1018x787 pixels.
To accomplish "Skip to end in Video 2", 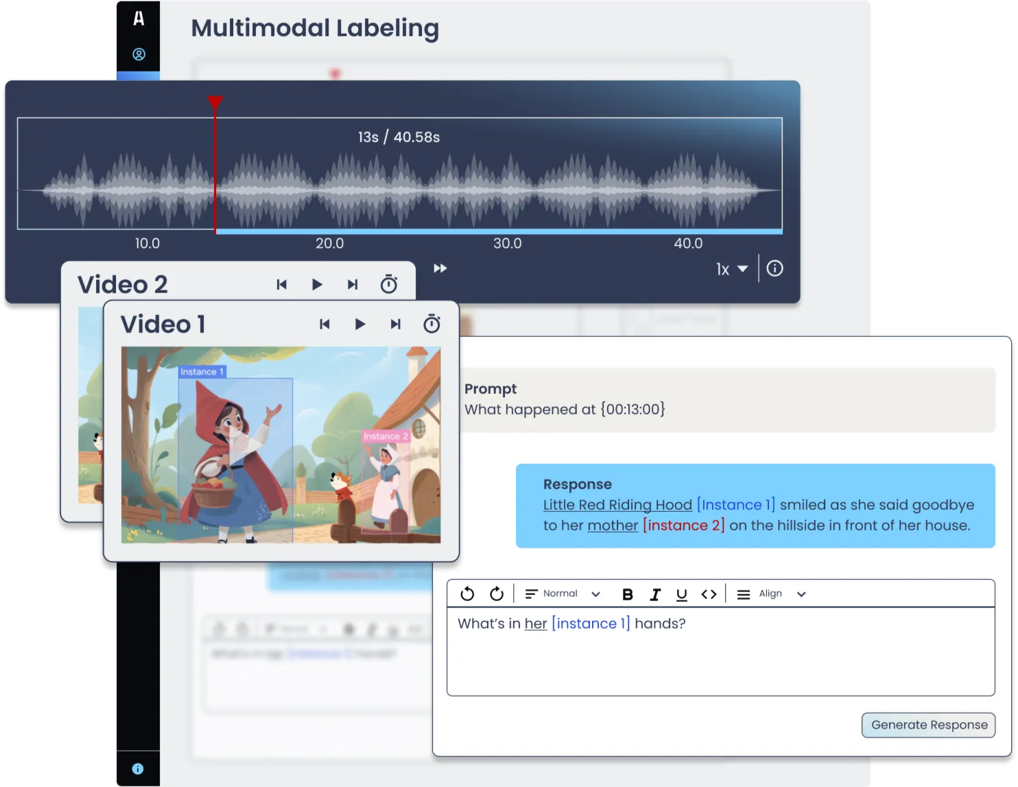I will 353,285.
